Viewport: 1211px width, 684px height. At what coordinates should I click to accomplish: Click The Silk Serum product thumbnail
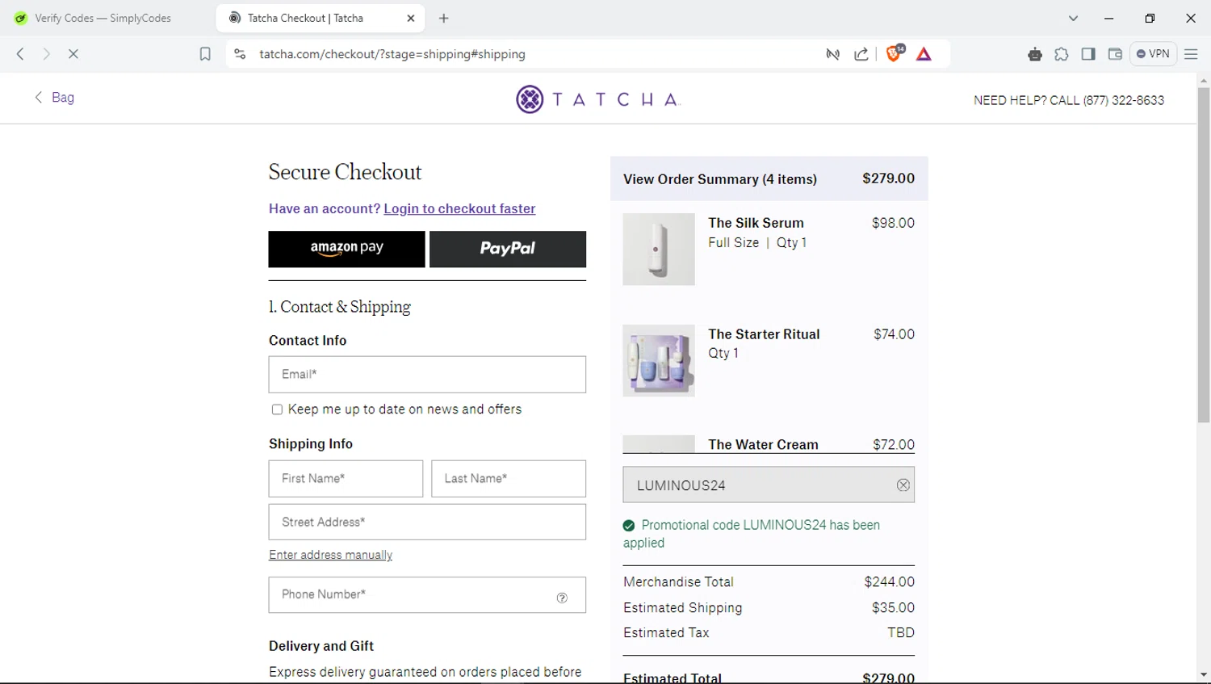pyautogui.click(x=659, y=249)
